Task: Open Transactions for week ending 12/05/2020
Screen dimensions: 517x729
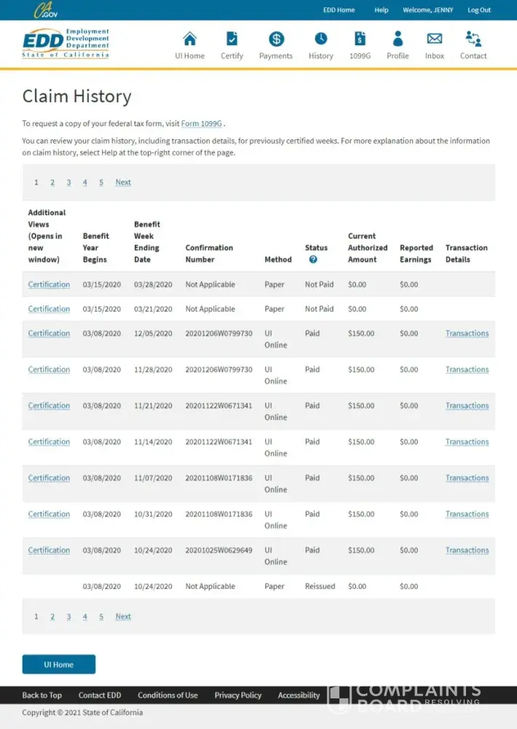Action: pyautogui.click(x=467, y=333)
